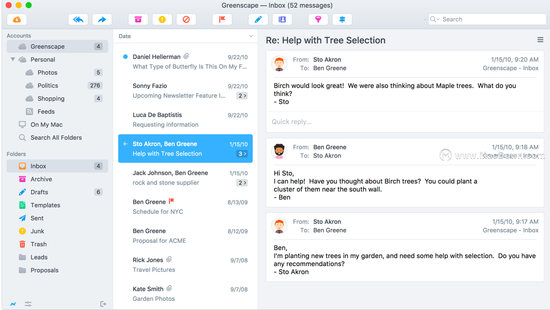Open the Date sort dropdown
This screenshot has width=550, height=310.
251,36
